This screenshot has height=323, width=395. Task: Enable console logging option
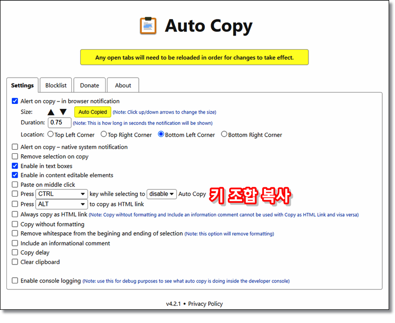tap(15, 281)
